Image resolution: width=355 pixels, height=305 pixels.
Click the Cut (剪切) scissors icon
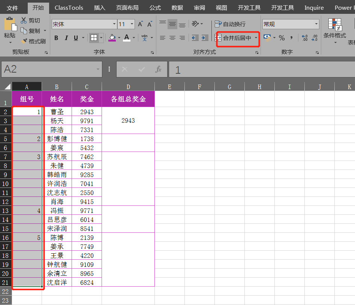coord(24,20)
